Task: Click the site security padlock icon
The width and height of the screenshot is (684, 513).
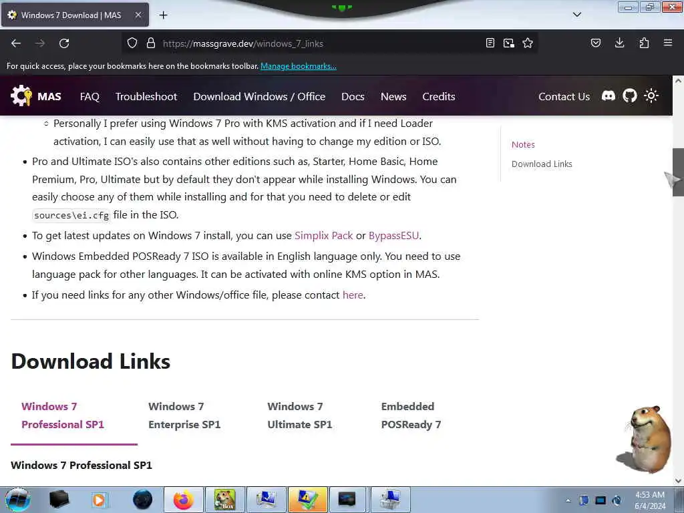Action: pyautogui.click(x=151, y=43)
